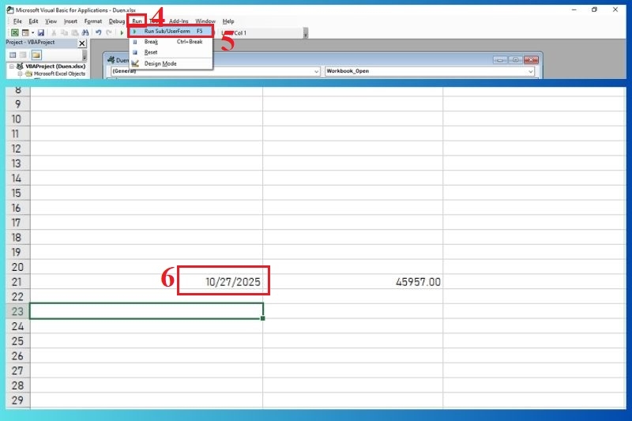Select row 21 by its row header
This screenshot has height=421, width=632.
click(17, 282)
